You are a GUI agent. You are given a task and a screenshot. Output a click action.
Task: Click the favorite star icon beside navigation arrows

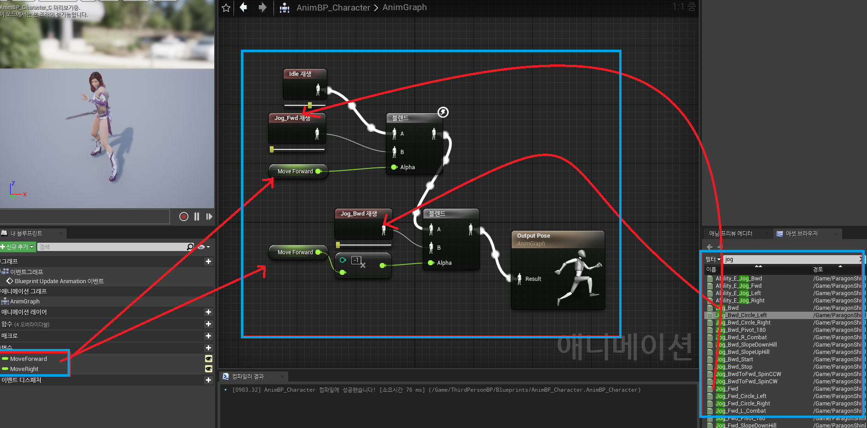tap(226, 8)
